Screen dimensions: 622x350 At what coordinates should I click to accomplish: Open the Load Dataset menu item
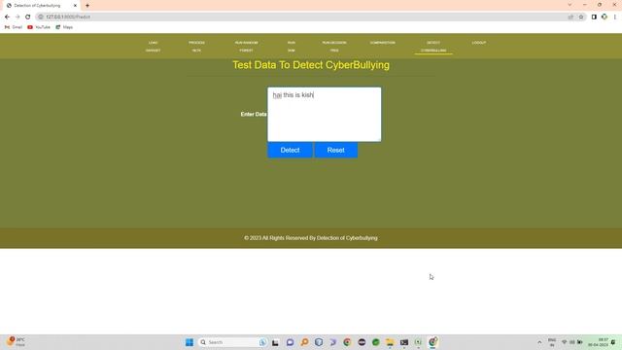(x=154, y=47)
